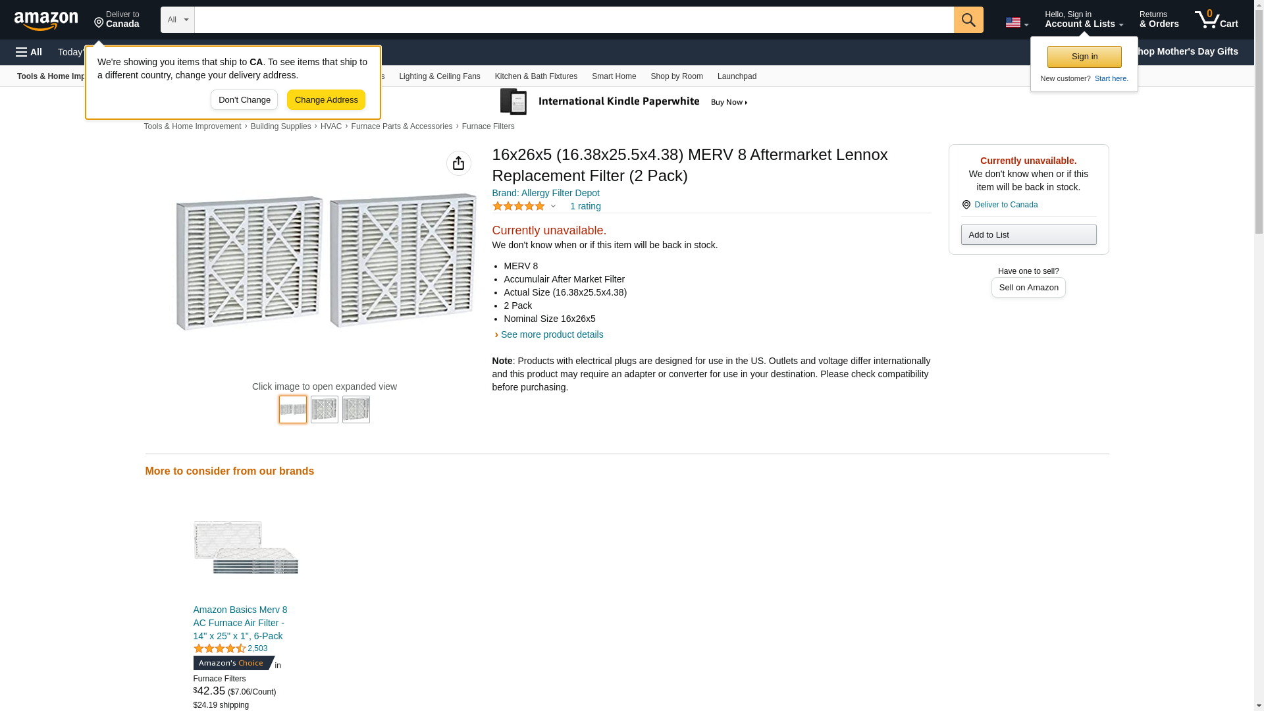Screen dimensions: 1264x711
Task: Click the share icon on product image
Action: [x=458, y=163]
